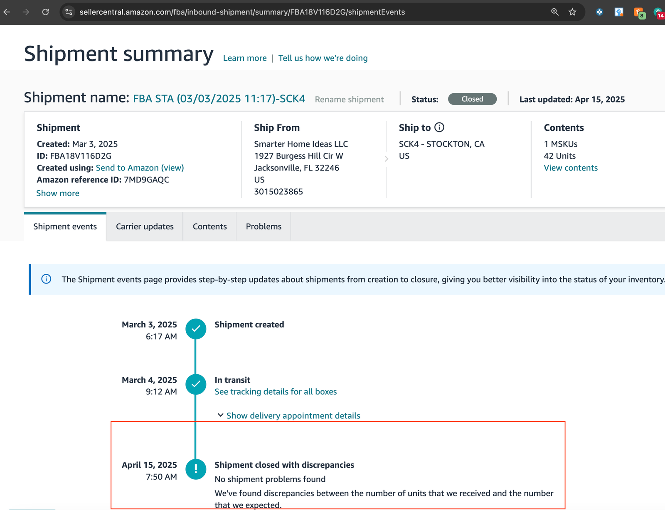
Task: Click the exclamation marker for closed with discrepancies
Action: (x=196, y=469)
